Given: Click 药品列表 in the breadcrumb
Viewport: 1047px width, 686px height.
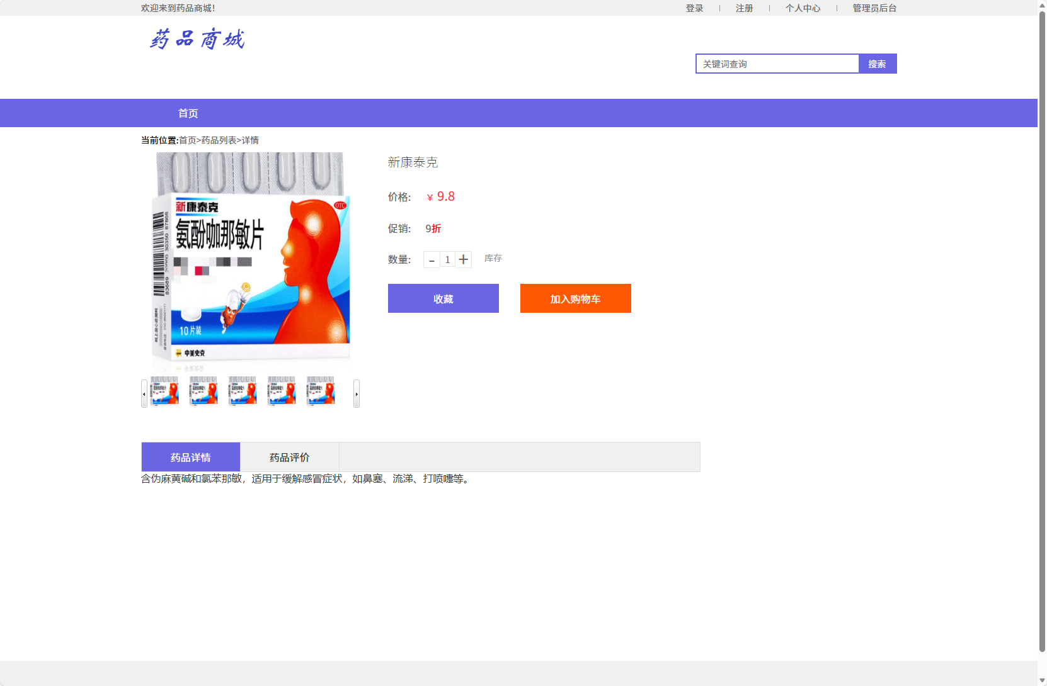Looking at the screenshot, I should click(x=218, y=140).
